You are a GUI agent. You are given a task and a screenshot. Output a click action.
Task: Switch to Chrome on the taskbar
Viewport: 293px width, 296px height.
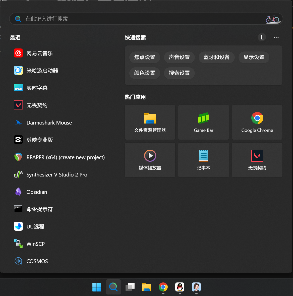tap(163, 287)
